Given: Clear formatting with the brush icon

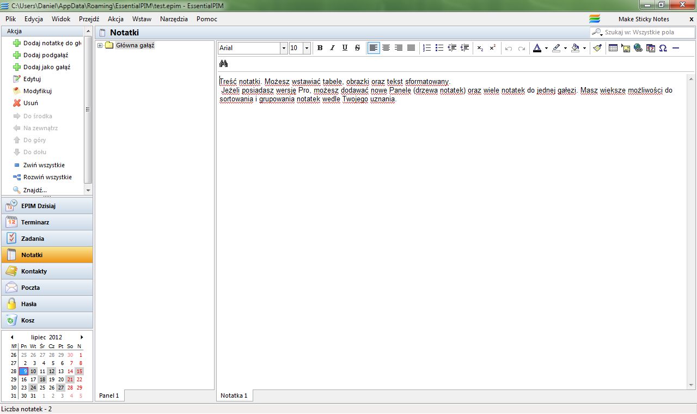Looking at the screenshot, I should click(597, 48).
